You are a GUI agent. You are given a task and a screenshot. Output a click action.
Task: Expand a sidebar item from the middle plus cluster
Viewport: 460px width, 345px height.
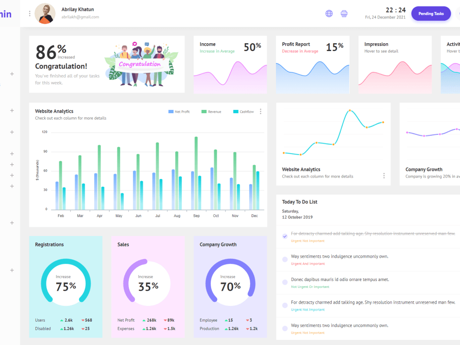pos(12,164)
